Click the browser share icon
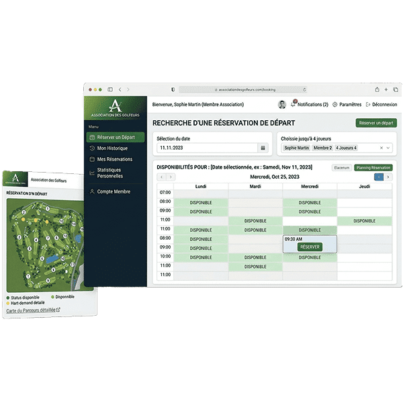 (377, 89)
